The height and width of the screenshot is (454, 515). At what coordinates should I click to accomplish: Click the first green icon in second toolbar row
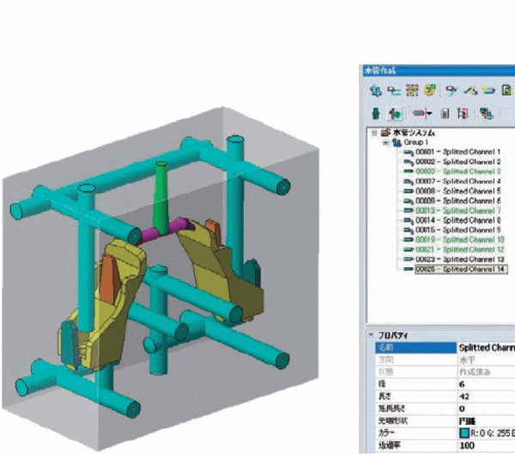374,112
